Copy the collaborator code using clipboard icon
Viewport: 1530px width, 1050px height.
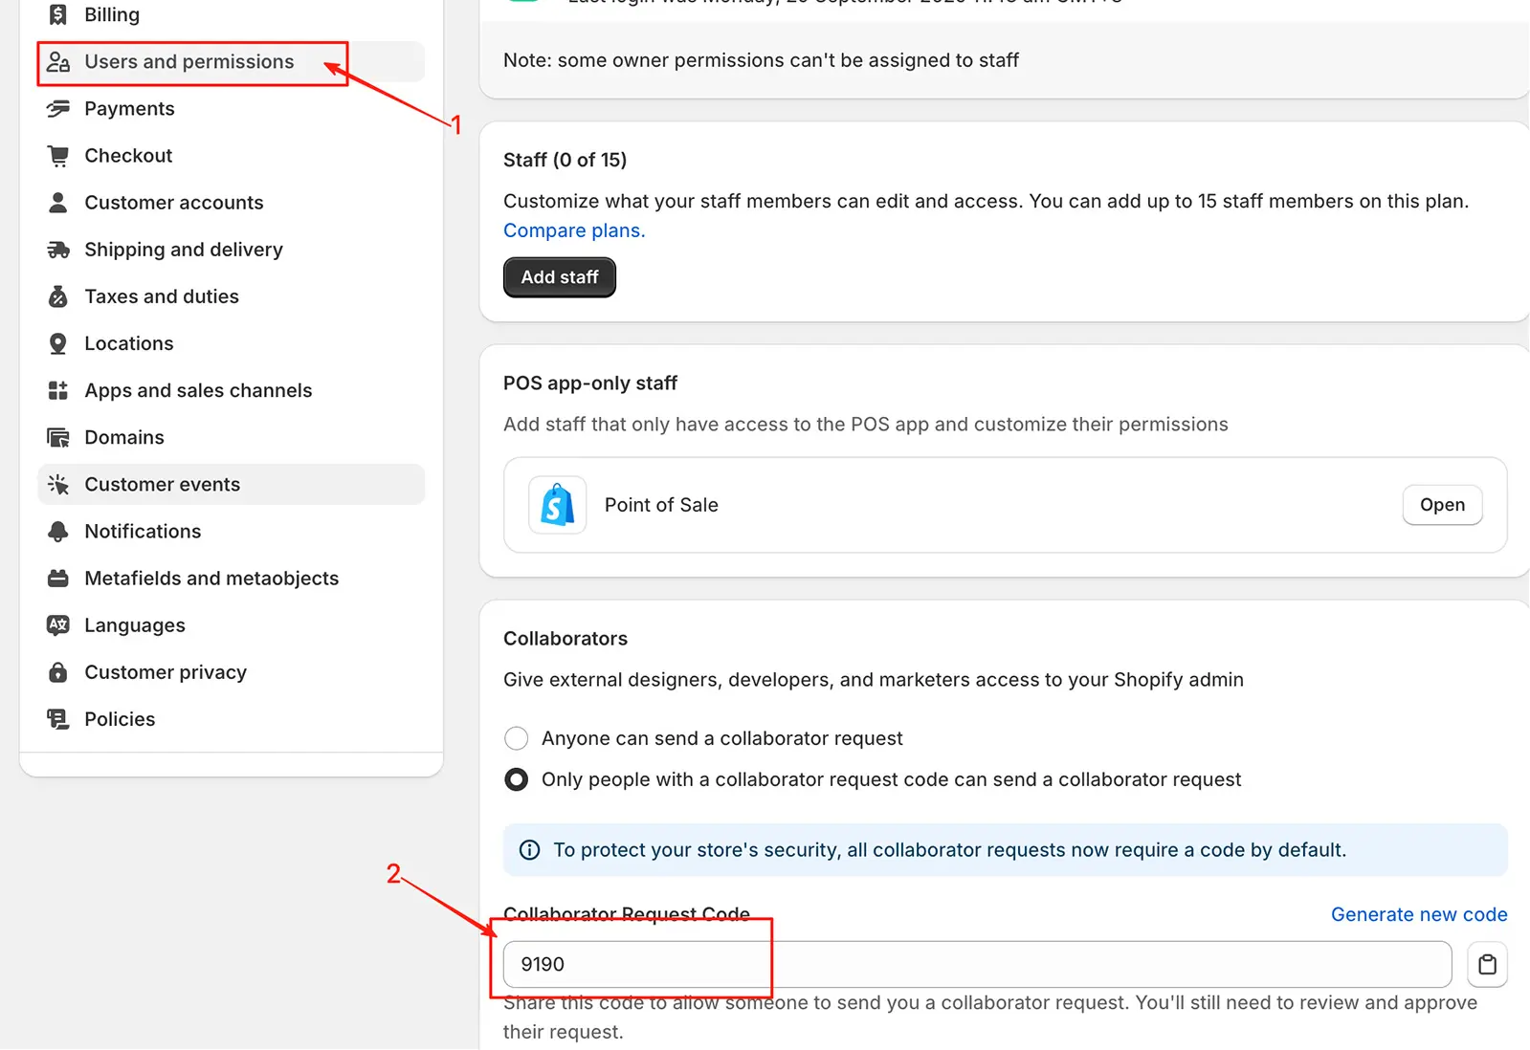[1487, 964]
